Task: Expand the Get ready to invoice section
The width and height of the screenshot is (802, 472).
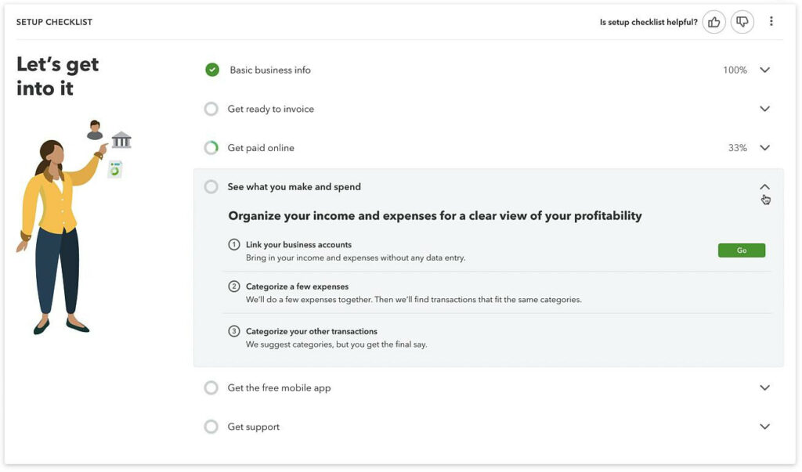Action: (x=764, y=108)
